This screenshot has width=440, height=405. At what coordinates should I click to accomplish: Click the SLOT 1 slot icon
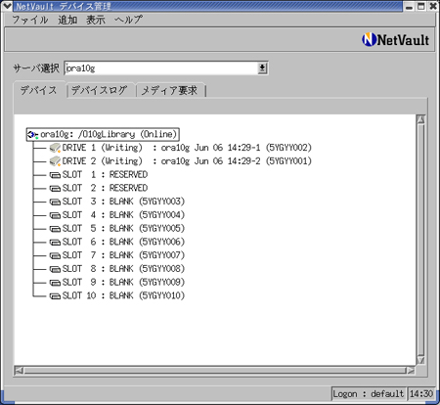point(55,175)
